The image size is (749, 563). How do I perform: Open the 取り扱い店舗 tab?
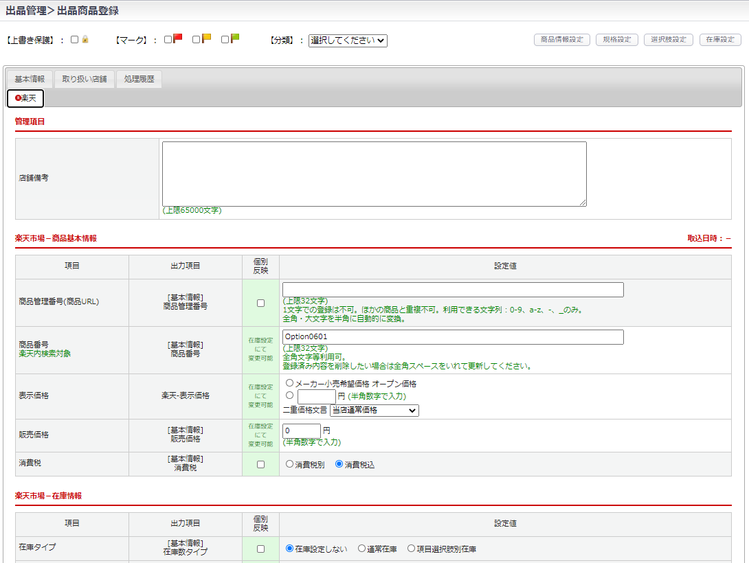coord(85,79)
